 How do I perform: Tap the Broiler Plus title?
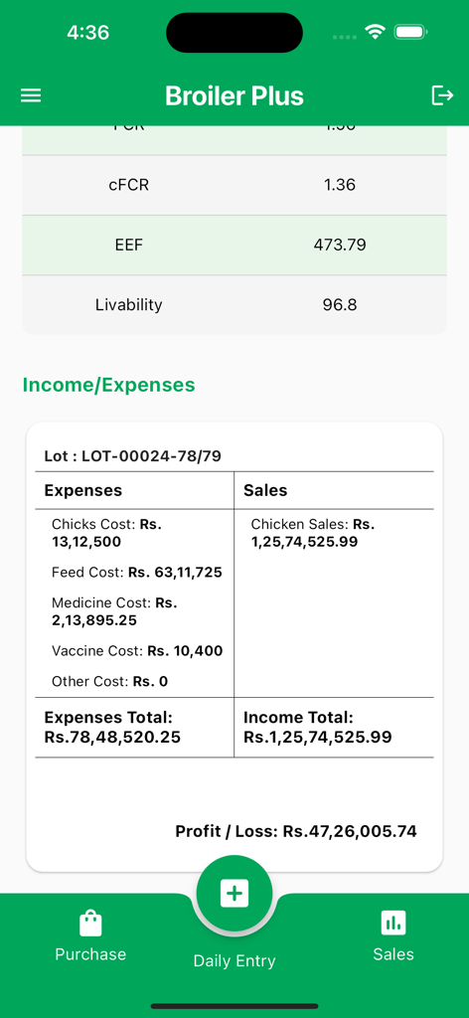pyautogui.click(x=234, y=96)
